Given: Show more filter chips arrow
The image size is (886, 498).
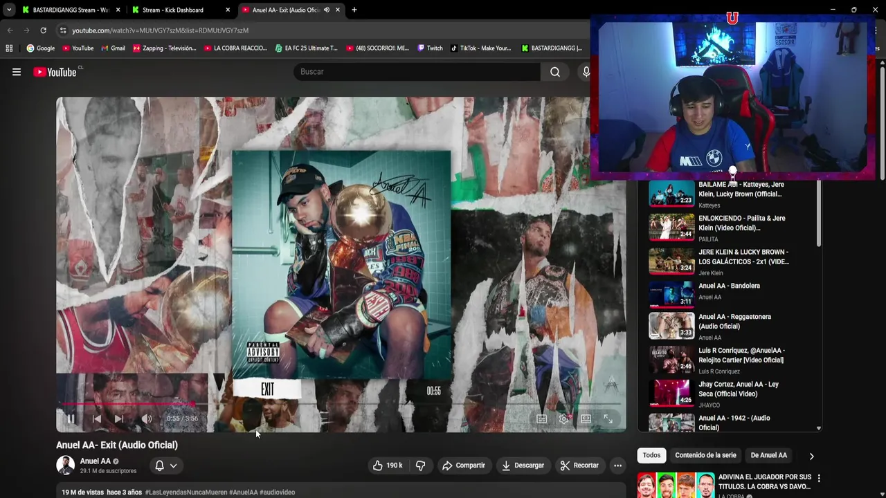Looking at the screenshot, I should [x=811, y=456].
